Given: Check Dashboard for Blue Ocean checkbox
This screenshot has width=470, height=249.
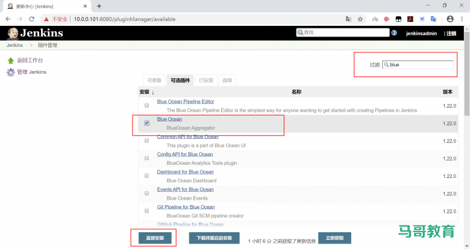Looking at the screenshot, I should pyautogui.click(x=146, y=176).
